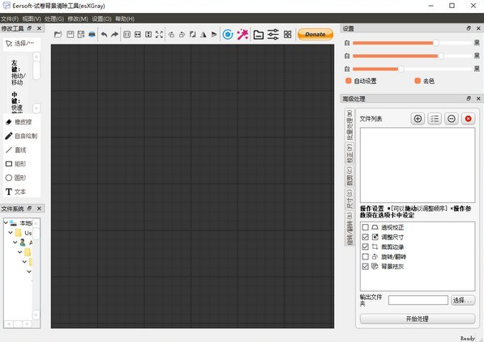Open the 处理(G) menu

54,19
